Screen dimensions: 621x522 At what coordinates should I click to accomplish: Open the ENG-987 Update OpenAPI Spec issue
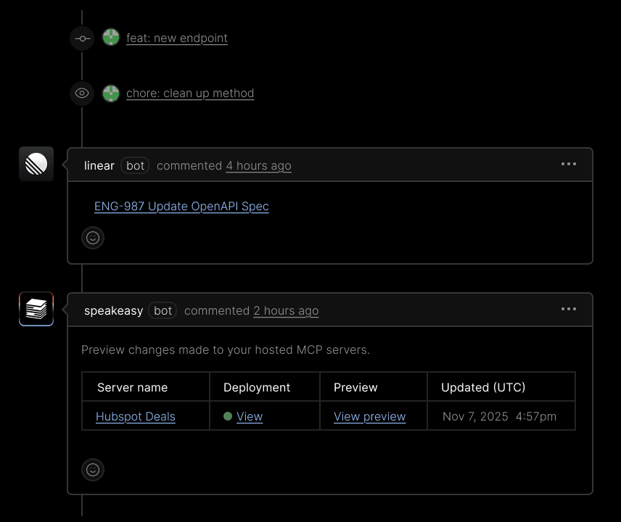[x=181, y=207]
